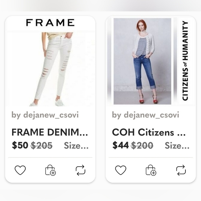
Task: Select the $44 price on COH listing
Action: click(x=121, y=146)
